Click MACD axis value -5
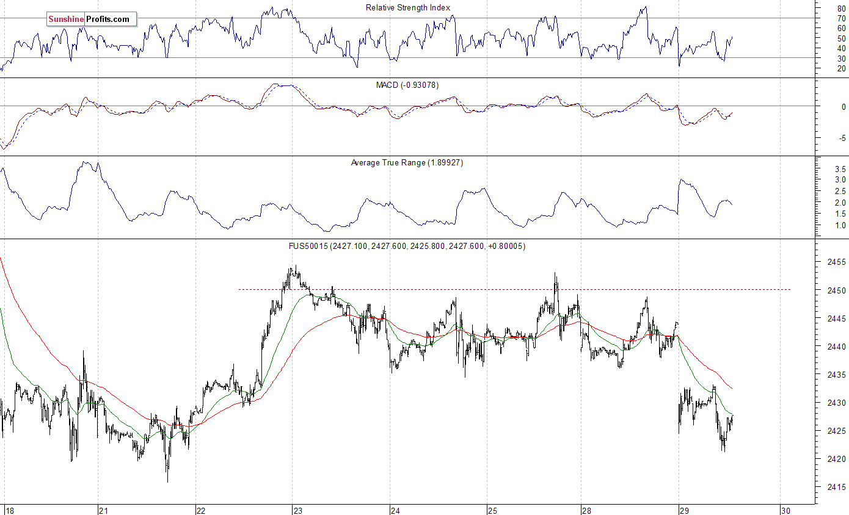 click(842, 139)
